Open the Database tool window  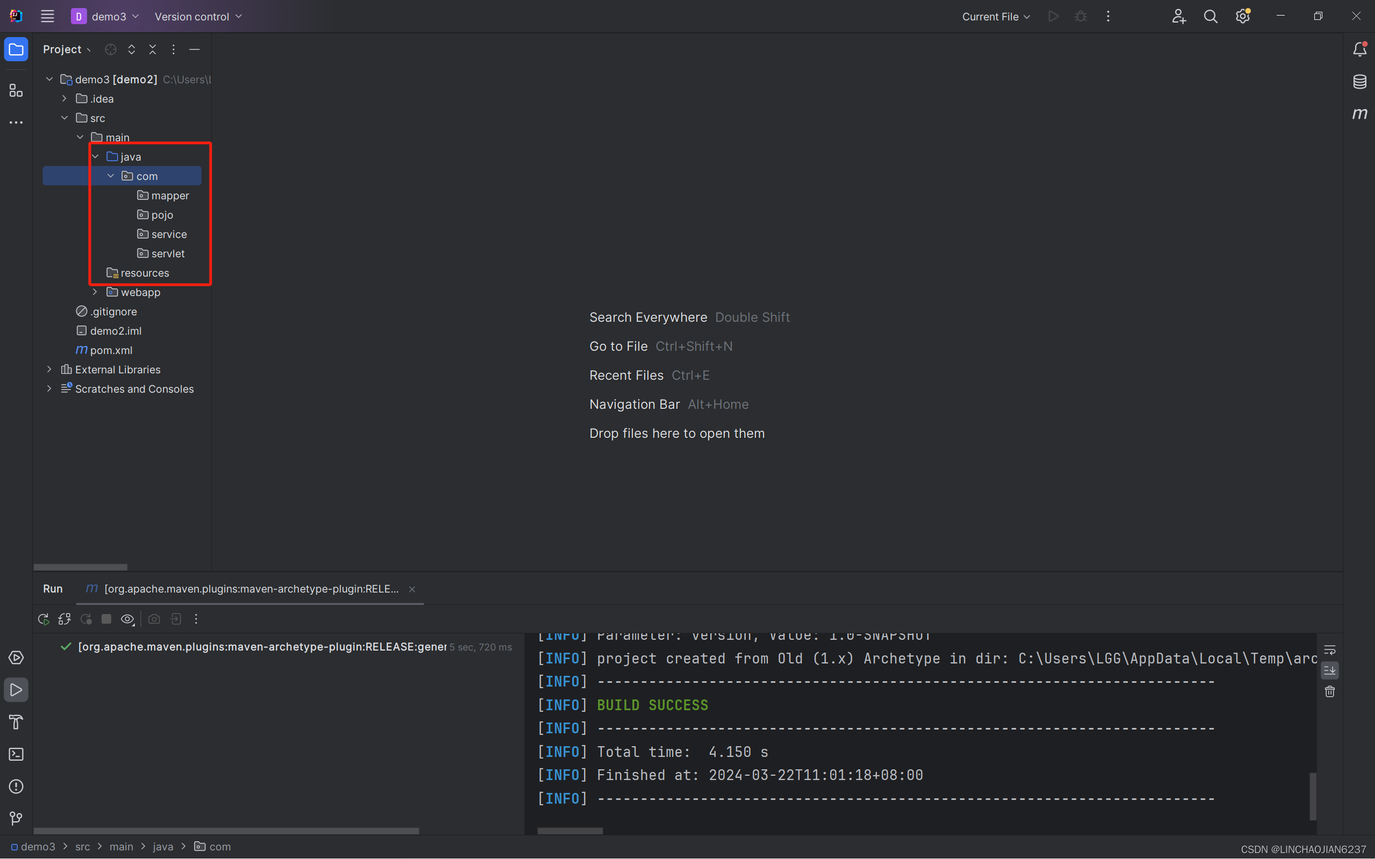[1359, 82]
